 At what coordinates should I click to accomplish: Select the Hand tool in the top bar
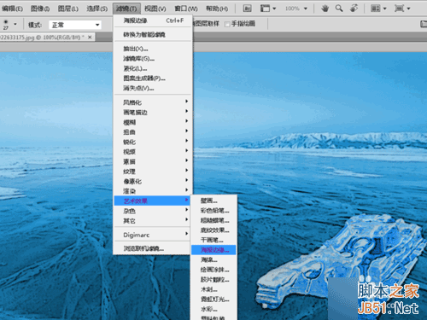325,9
